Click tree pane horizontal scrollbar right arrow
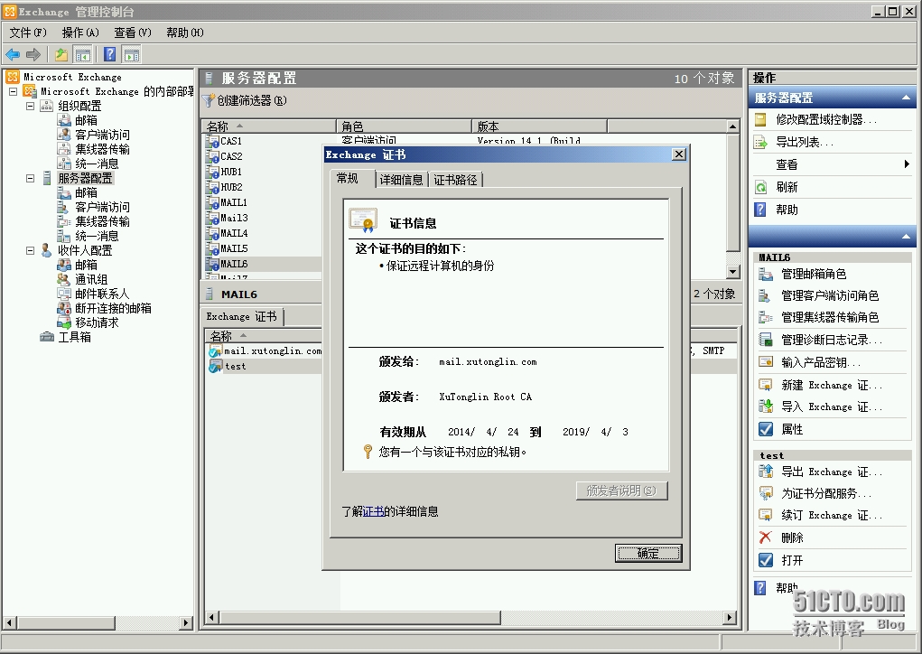 click(x=186, y=622)
